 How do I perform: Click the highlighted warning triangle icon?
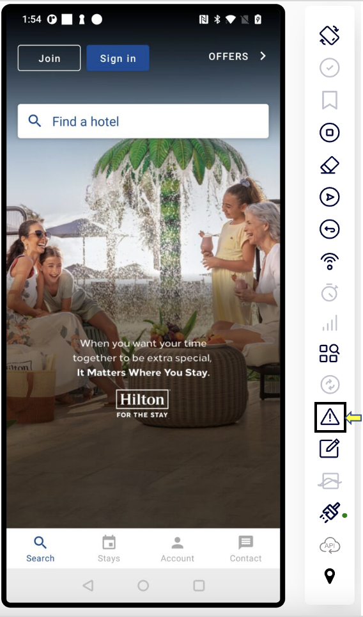pos(330,417)
